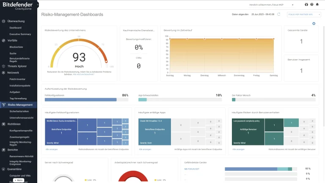Refresh data with the reload icon
Viewport: 325px width, 183px height.
coord(279,14)
